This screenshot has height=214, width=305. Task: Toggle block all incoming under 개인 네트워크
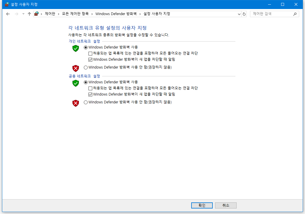coord(90,53)
